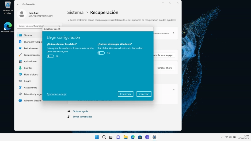The image size is (251, 141).
Task: Select the Papelera de reciclaje desktop icon
Action: click(x=8, y=8)
